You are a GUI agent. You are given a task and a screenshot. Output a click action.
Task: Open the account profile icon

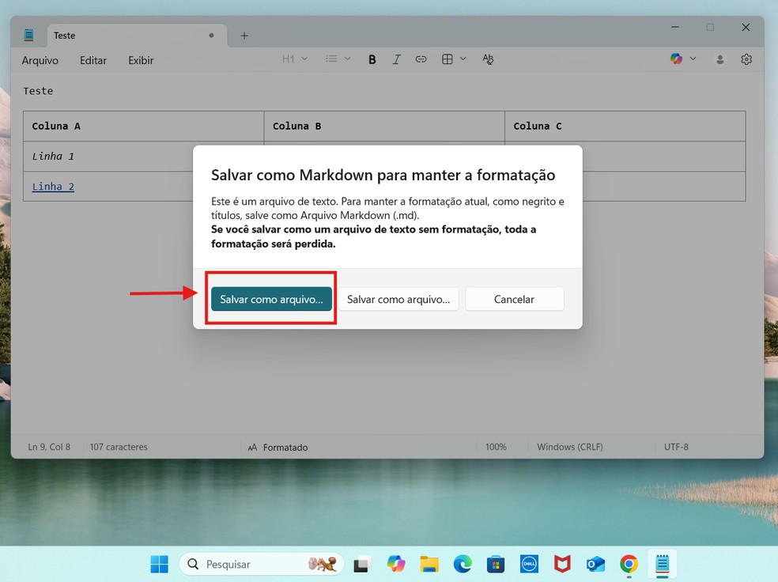click(720, 59)
